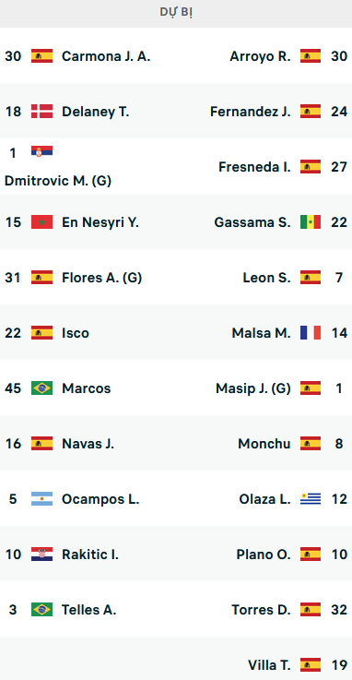Screen dimensions: 352x680
Task: Open Torres D. player entry
Action: click(261, 610)
